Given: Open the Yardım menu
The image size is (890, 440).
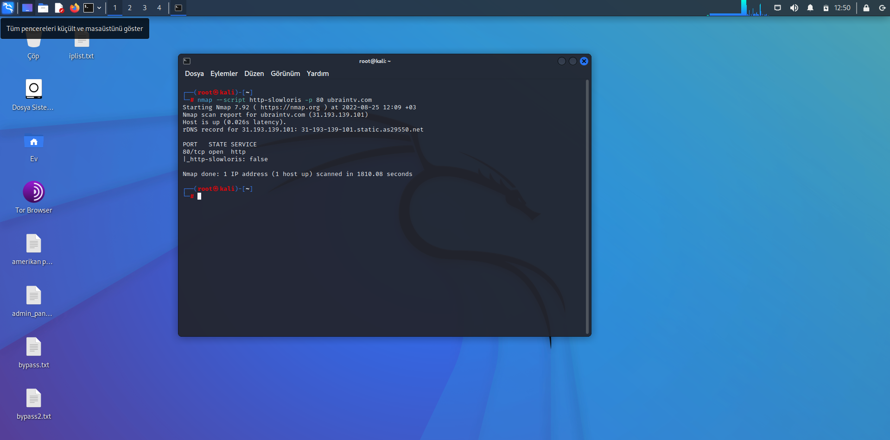Looking at the screenshot, I should click(x=318, y=74).
